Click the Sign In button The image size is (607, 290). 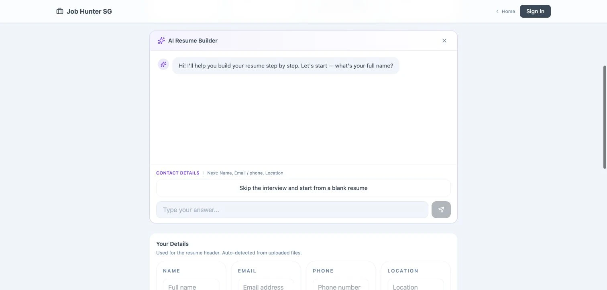[x=535, y=11]
